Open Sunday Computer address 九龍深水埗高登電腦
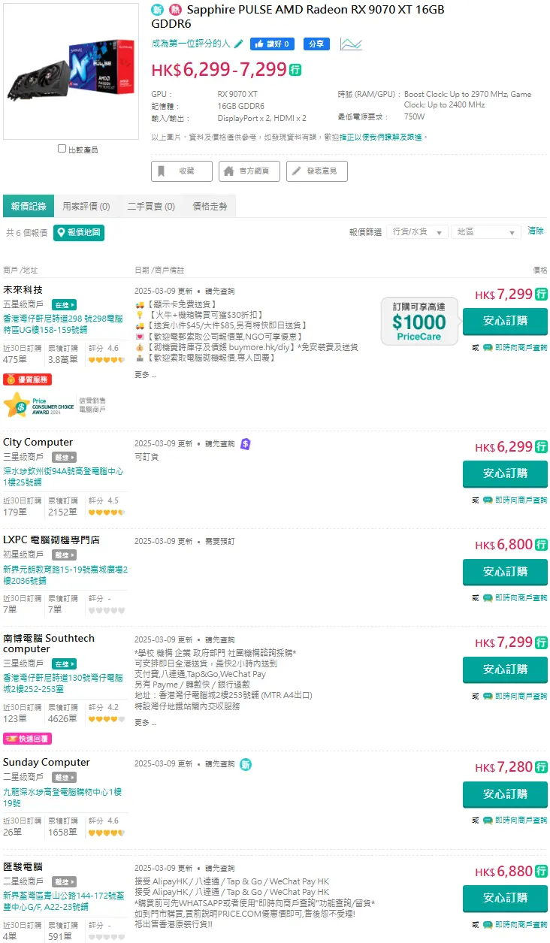 pos(63,797)
